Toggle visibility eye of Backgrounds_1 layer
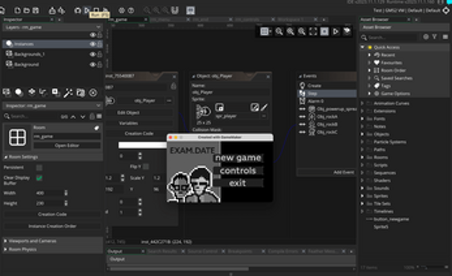Image resolution: width=452 pixels, height=276 pixels. (92, 54)
